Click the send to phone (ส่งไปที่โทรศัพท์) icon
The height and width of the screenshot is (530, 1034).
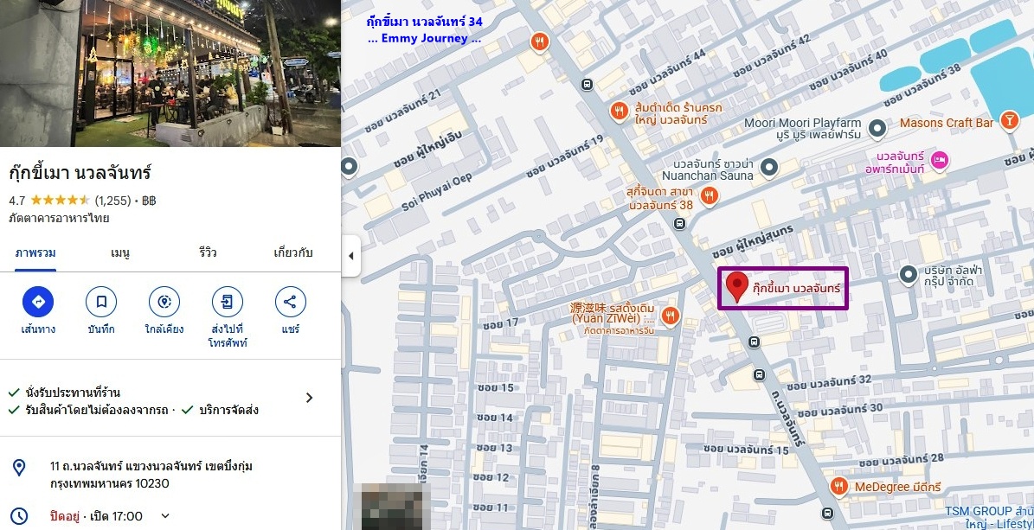(227, 302)
